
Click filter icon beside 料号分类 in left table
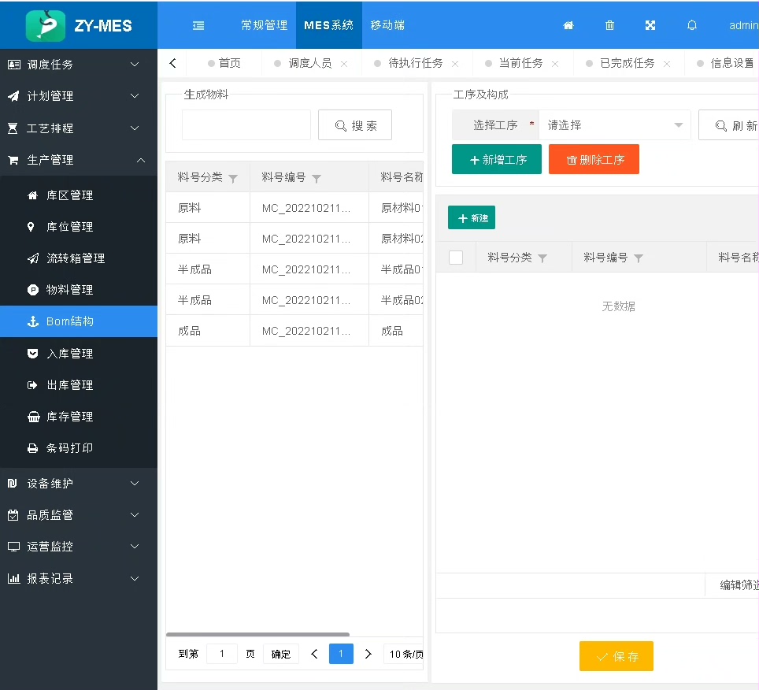pyautogui.click(x=233, y=179)
